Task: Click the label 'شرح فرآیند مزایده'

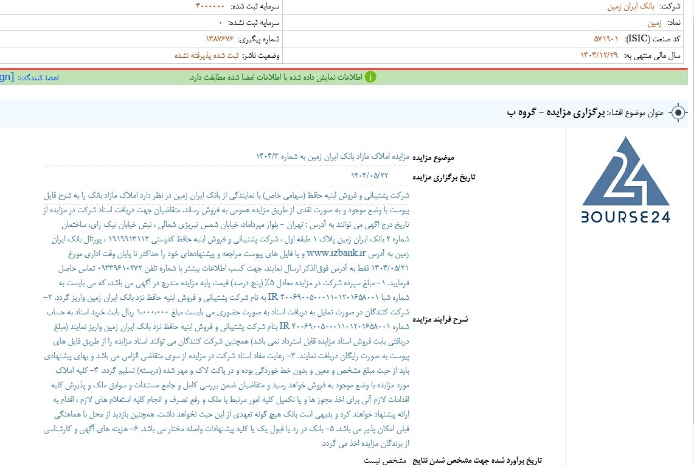Action: pyautogui.click(x=440, y=319)
